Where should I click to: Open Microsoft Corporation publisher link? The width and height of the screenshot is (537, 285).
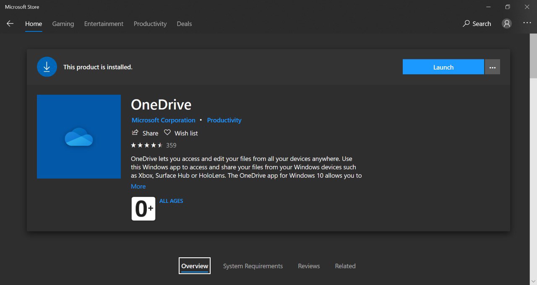164,120
